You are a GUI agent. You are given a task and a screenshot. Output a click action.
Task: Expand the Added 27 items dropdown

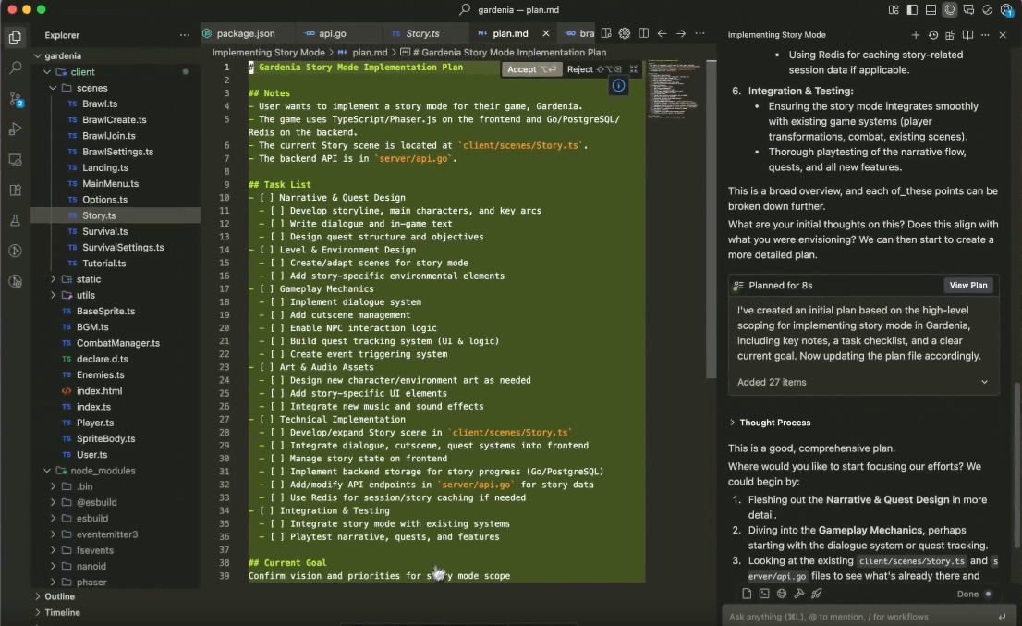[x=863, y=382]
